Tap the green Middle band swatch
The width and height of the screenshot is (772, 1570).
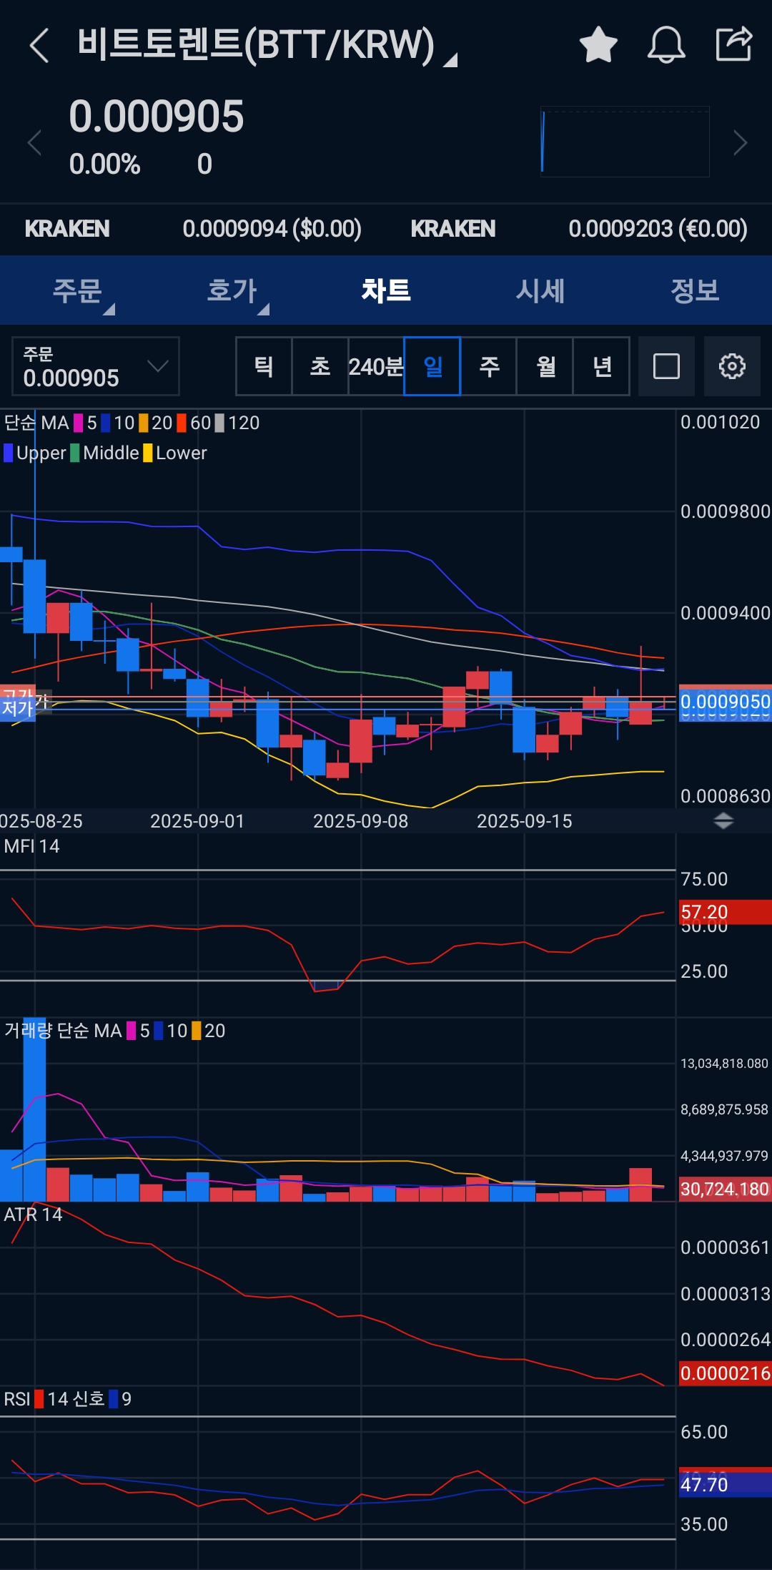click(75, 453)
